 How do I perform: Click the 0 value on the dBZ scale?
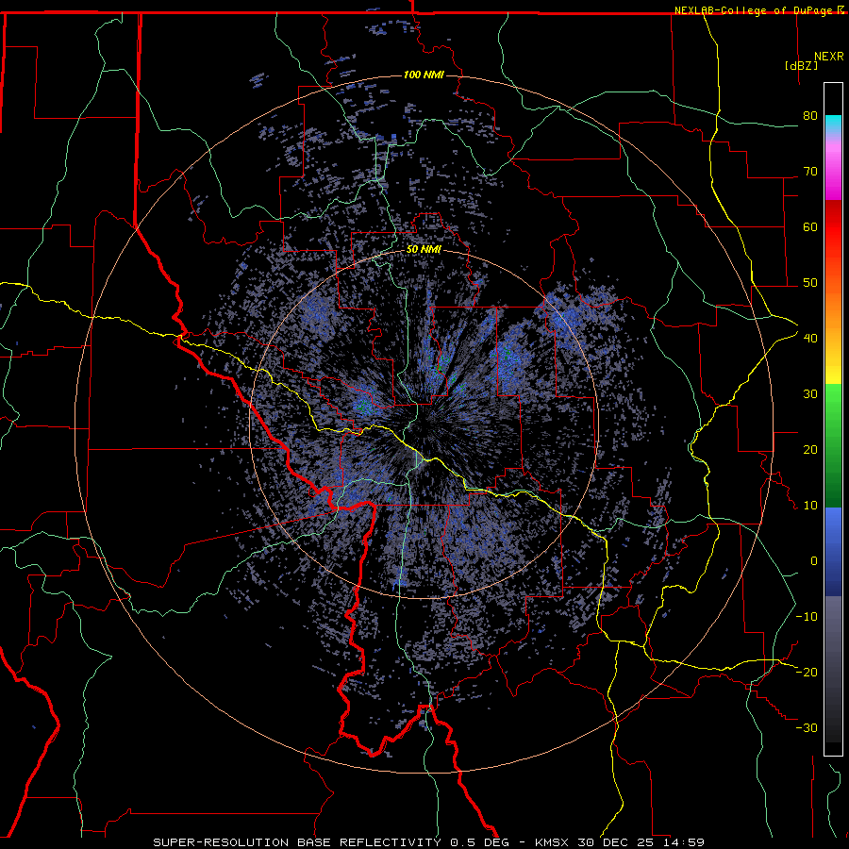tap(814, 561)
